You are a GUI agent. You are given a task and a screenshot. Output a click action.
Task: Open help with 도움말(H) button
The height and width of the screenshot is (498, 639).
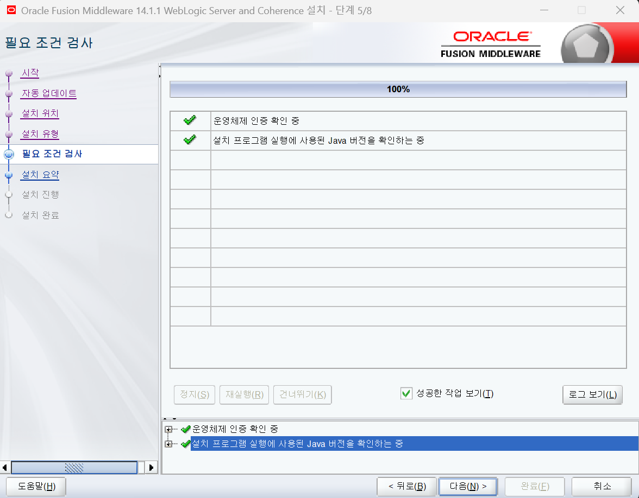[36, 486]
